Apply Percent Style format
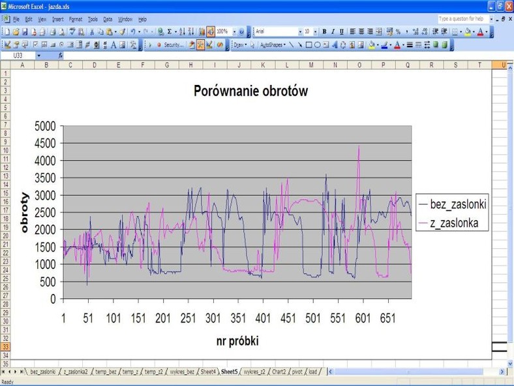Viewport: 514px width, 386px height. 399,31
